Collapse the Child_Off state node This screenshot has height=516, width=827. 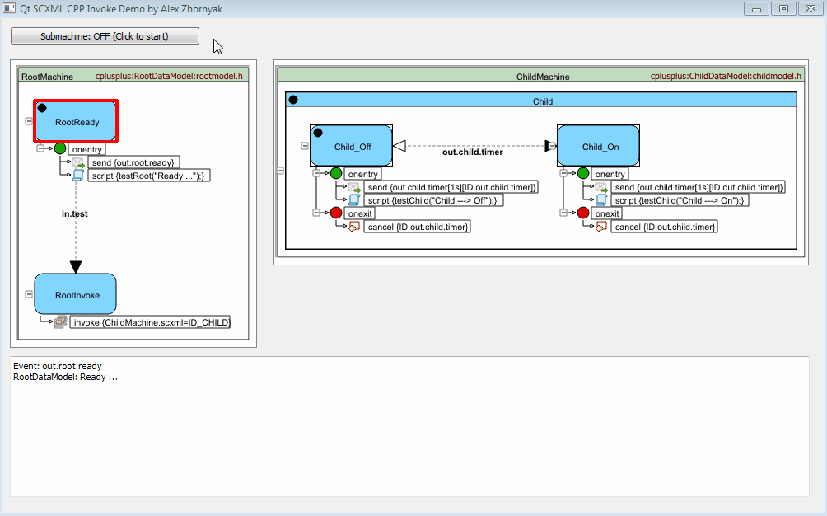(305, 146)
